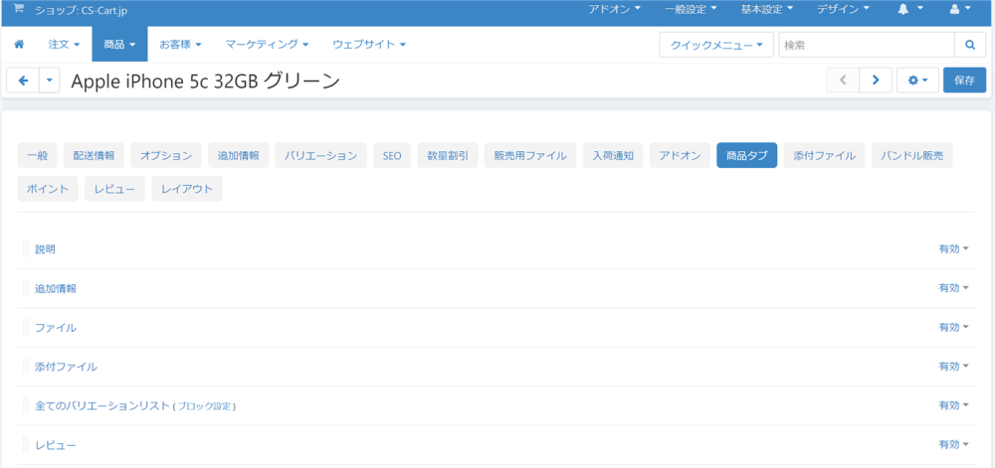Open the dropdown beside the back arrow

50,81
